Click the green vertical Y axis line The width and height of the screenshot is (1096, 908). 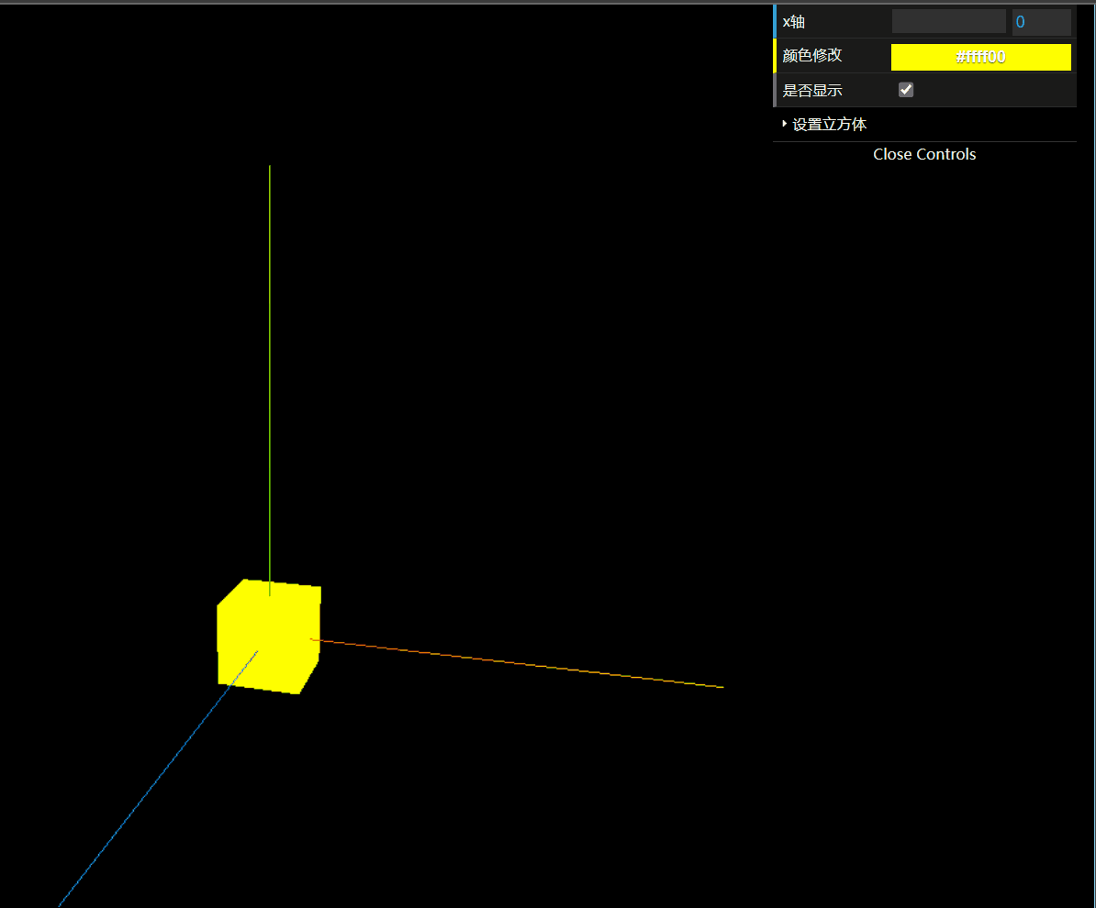point(269,367)
